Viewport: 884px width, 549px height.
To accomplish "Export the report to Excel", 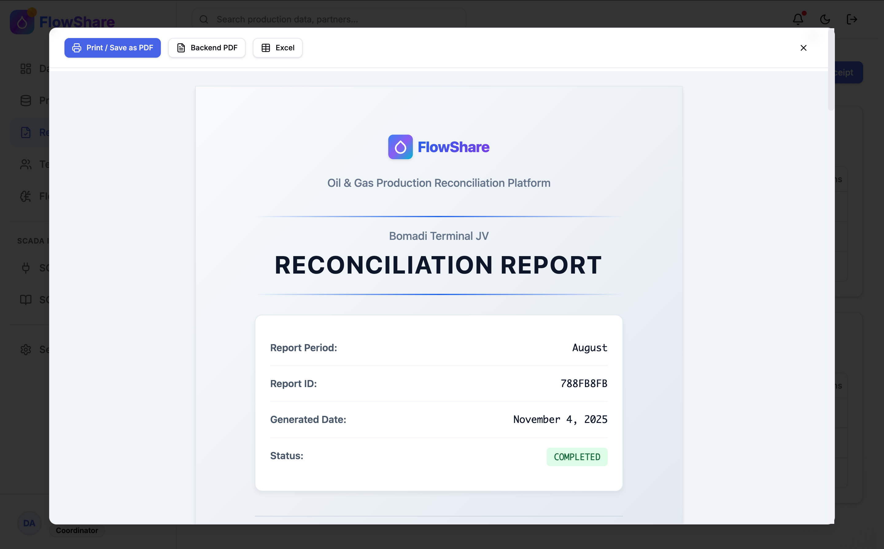I will tap(277, 48).
